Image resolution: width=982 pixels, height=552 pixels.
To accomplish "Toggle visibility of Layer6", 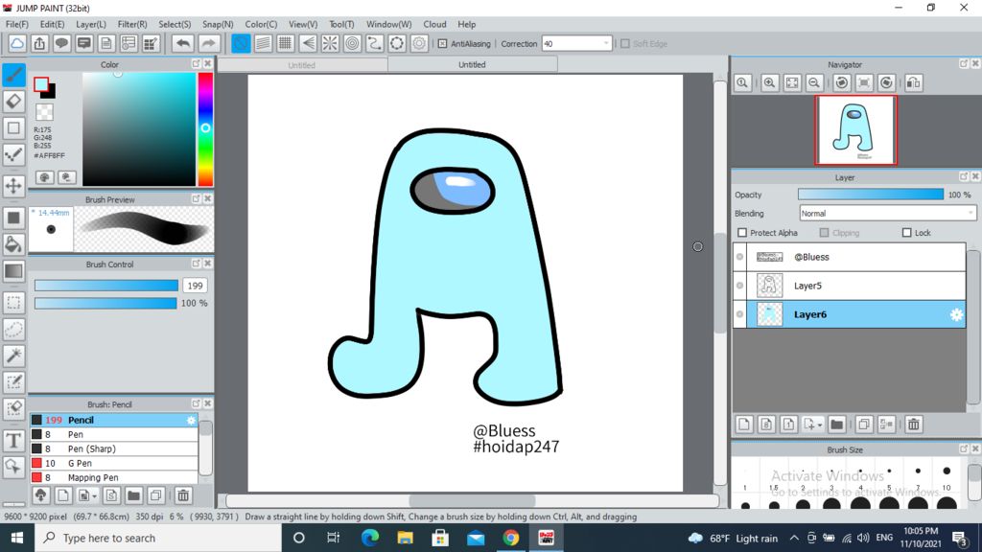I will [x=739, y=314].
